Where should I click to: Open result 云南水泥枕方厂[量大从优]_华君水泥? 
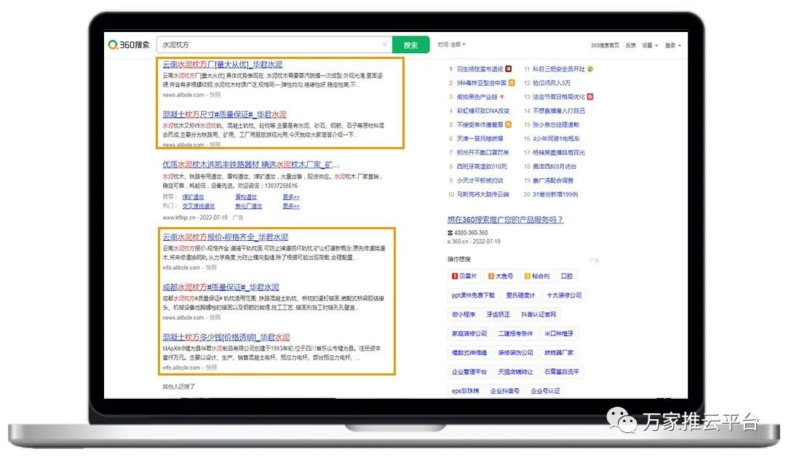(222, 64)
